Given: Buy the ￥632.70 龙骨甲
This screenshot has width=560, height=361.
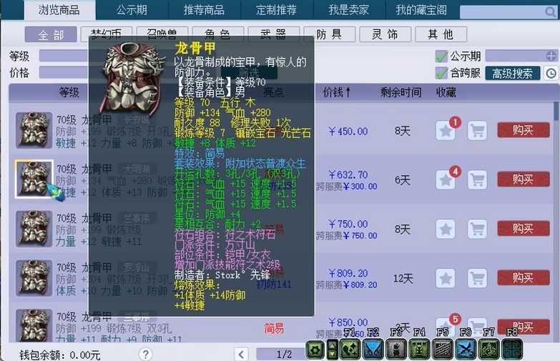Looking at the screenshot, I should [524, 179].
